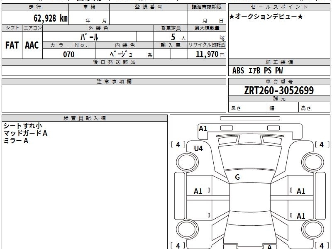Click the ABS エアB PS PW equipment list
This screenshot has width=332, height=249.
coord(257,71)
